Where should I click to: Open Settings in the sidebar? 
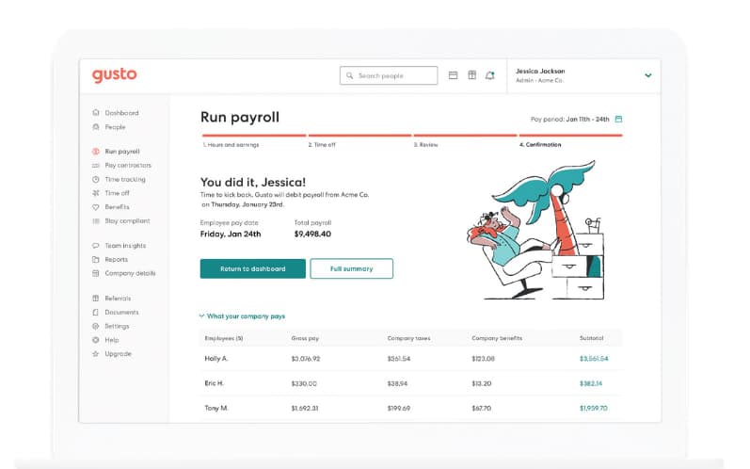click(x=117, y=326)
